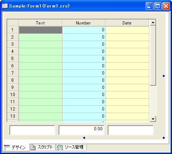Screen dimensions: 172x154
Task: Click the empty text box below the Text column
Action: coord(32,130)
